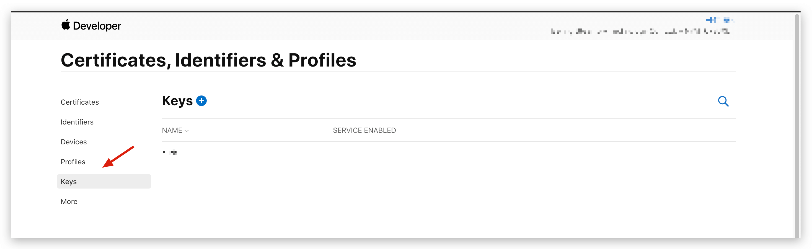Navigate to Profiles in the sidebar
This screenshot has height=249, width=812.
tap(73, 161)
